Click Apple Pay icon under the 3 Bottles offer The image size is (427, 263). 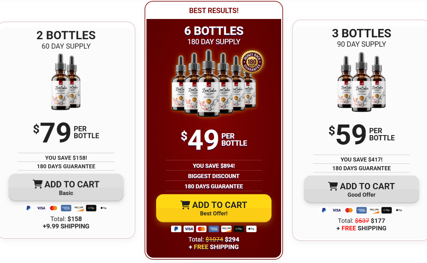399,210
